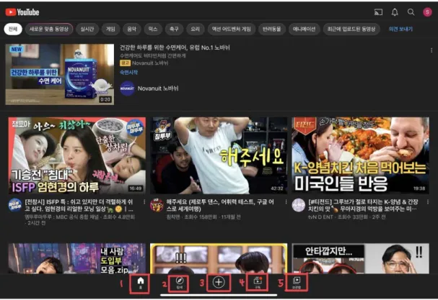Image resolution: width=438 pixels, height=300 pixels.
Task: Select the 음악 filter chip
Action: point(131,29)
